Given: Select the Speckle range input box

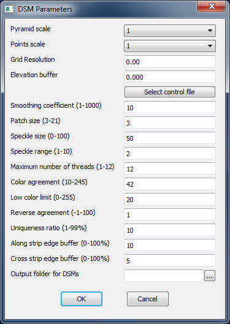Looking at the screenshot, I should (x=170, y=153).
